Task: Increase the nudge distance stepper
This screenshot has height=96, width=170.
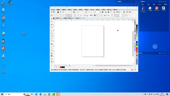Action: click(112, 15)
